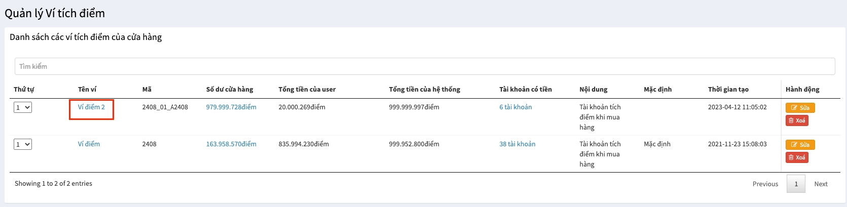Sort by the Tên ví column header
Screen dimensions: 847x207
(x=87, y=90)
